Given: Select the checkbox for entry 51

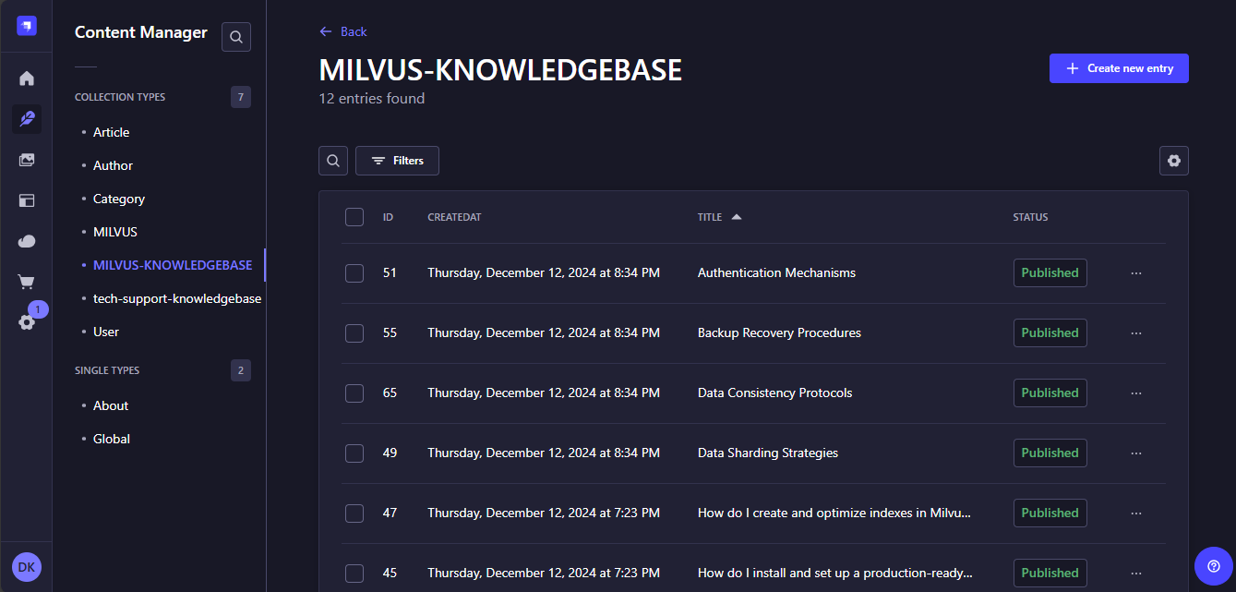Looking at the screenshot, I should tap(354, 273).
